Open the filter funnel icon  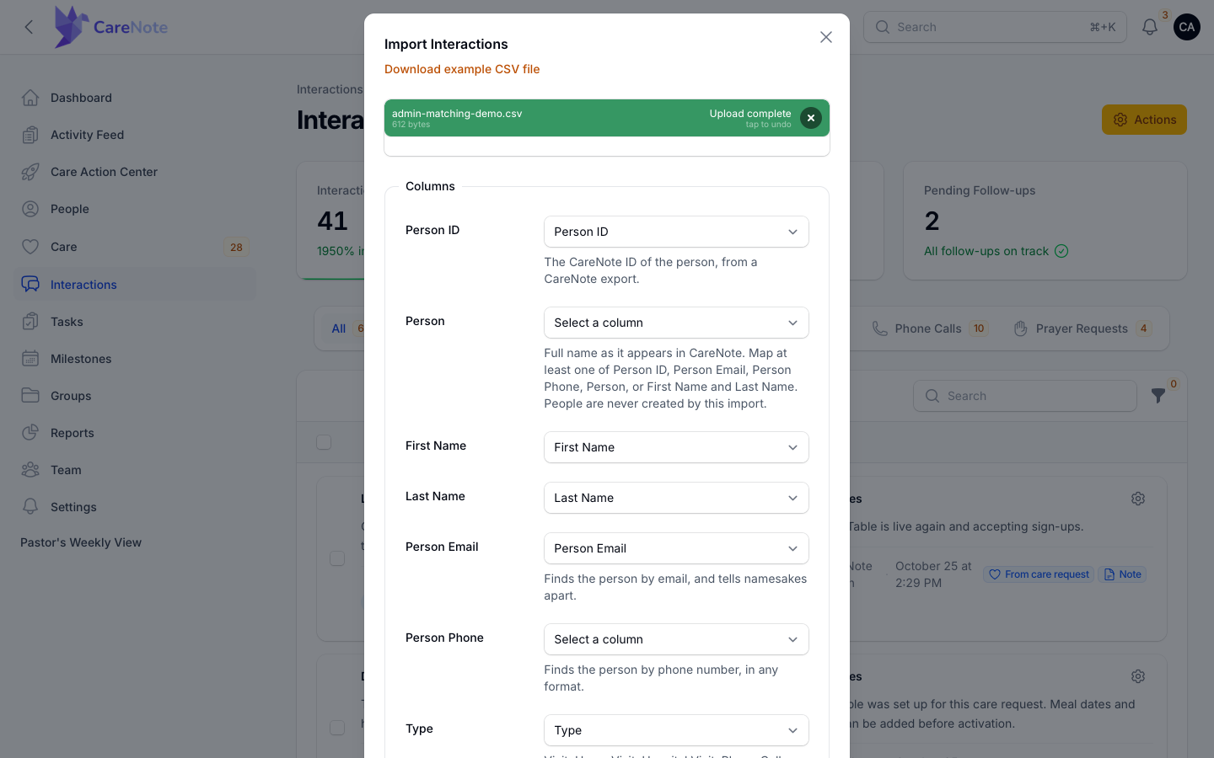point(1158,396)
